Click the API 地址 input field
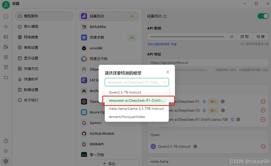This screenshot has height=166, width=271. (x=208, y=63)
